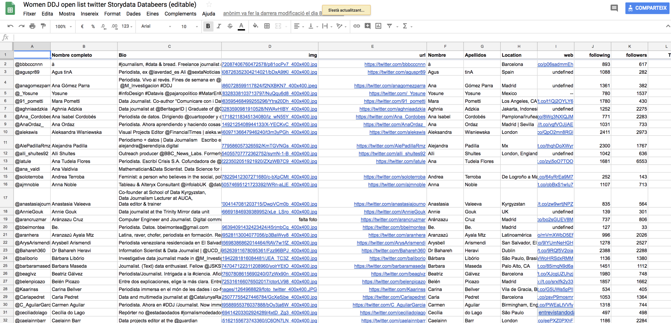Open the comments speech bubble
Screen dimensions: 671x323
(614, 8)
